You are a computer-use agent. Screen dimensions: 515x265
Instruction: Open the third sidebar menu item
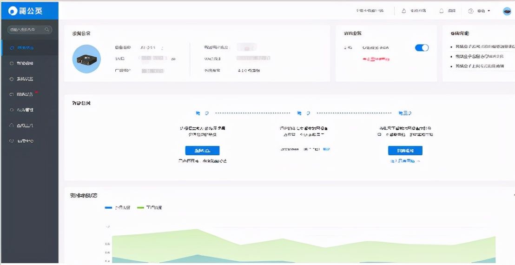pyautogui.click(x=25, y=79)
